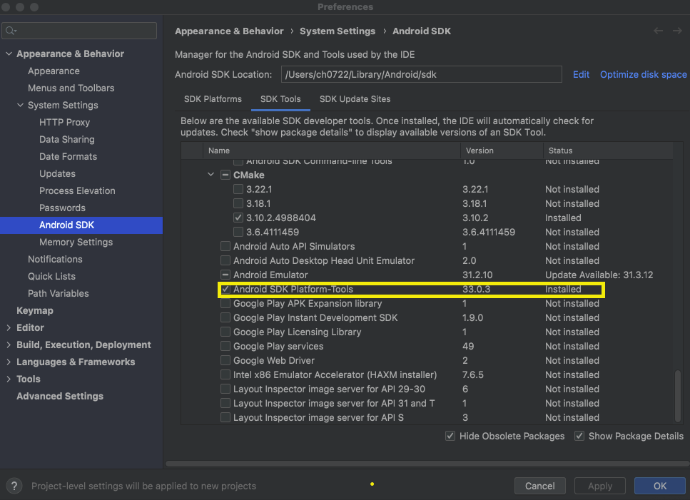The height and width of the screenshot is (500, 690).
Task: Click the Version column header
Action: [502, 150]
